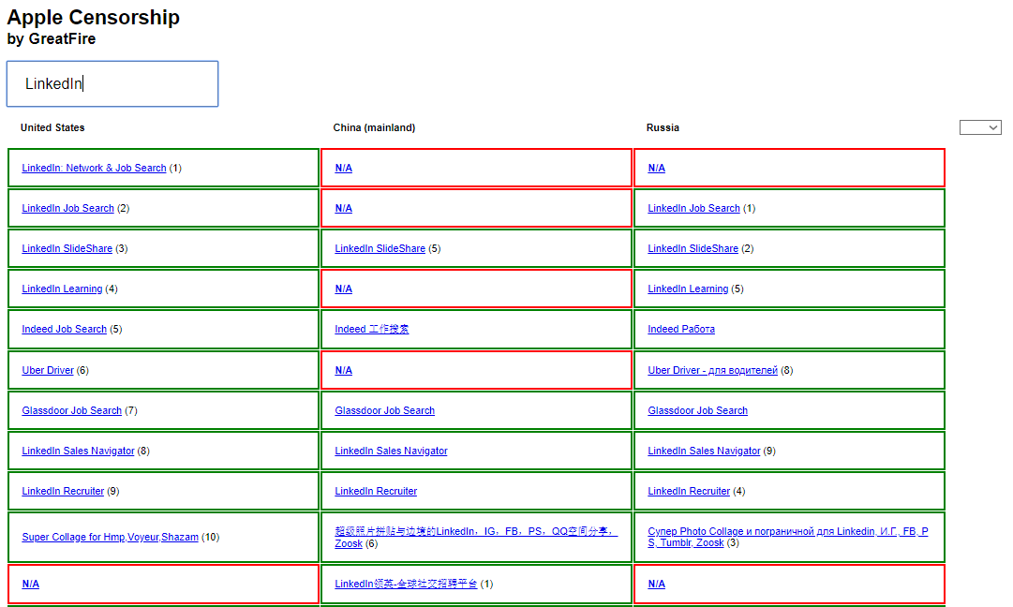Click the United States column heading

coord(52,127)
